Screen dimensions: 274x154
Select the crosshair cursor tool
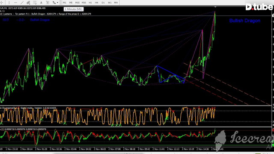pyautogui.click(x=1, y=3)
